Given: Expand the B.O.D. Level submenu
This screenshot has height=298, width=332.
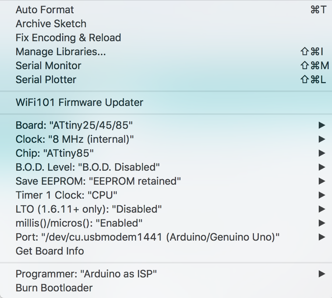Looking at the screenshot, I should click(x=88, y=167).
